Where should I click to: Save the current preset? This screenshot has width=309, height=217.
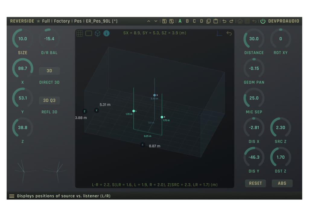tap(164, 21)
